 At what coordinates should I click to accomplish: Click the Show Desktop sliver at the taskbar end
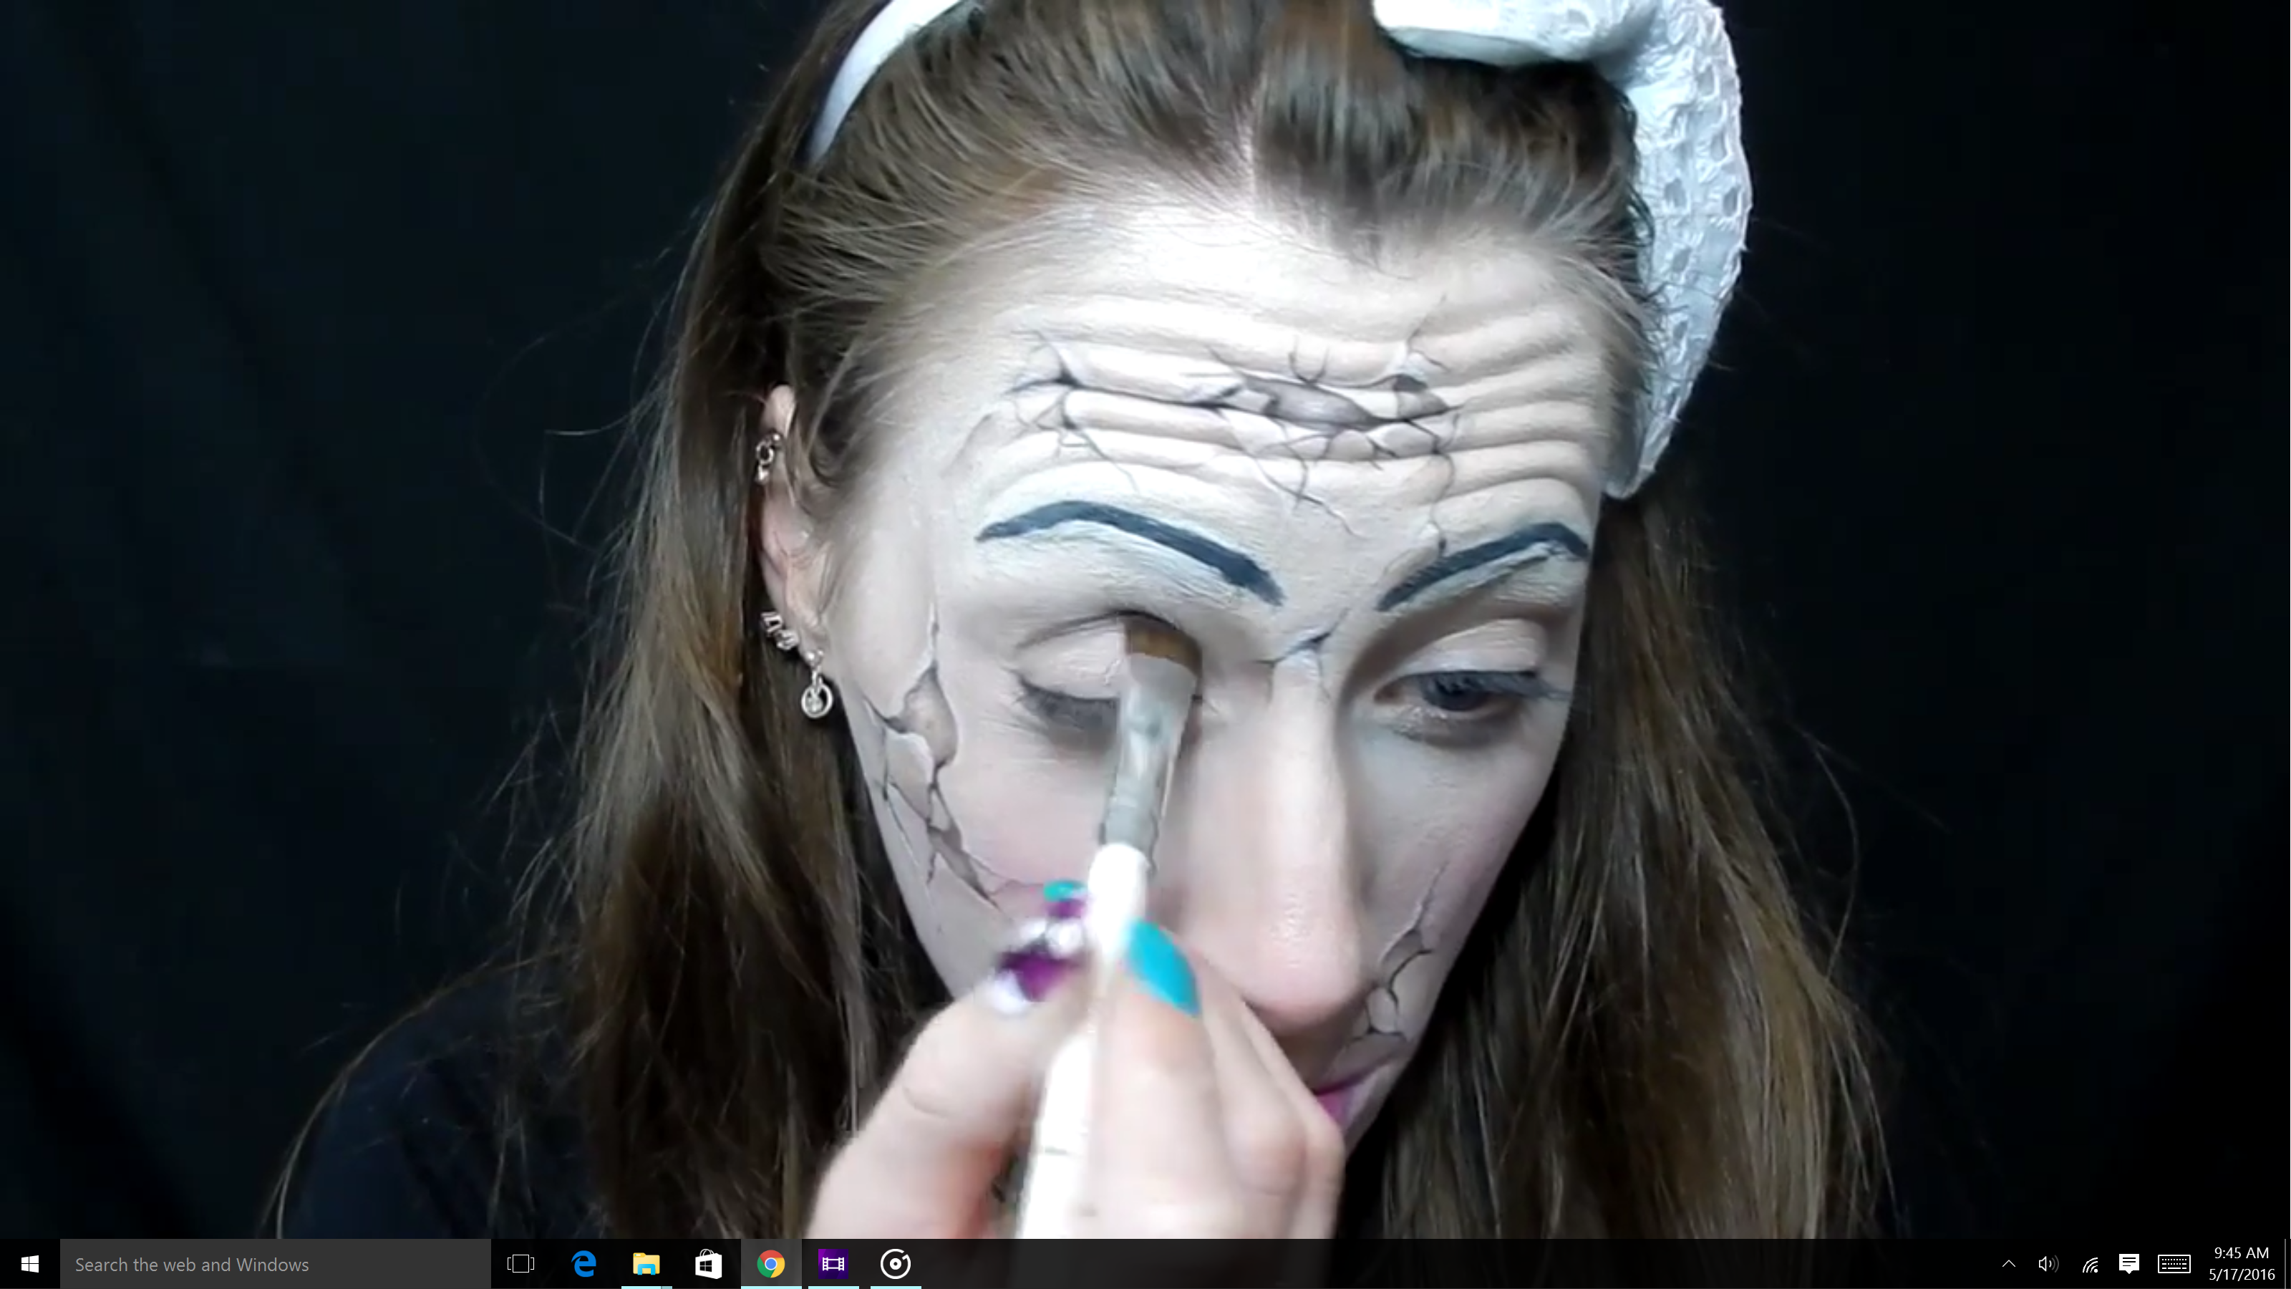(x=2287, y=1264)
